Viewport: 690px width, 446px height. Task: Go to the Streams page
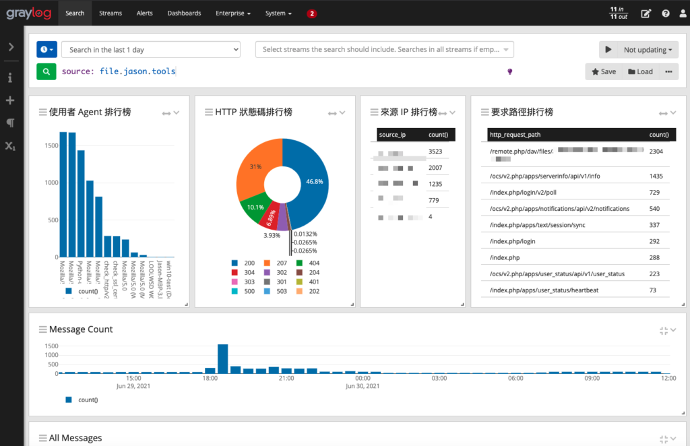pyautogui.click(x=111, y=13)
